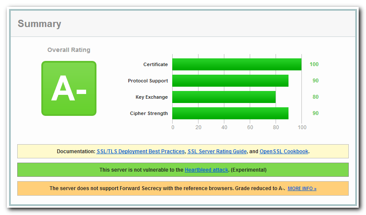Click the Certificate score value 100
Screen dimensions: 366x215
point(314,64)
